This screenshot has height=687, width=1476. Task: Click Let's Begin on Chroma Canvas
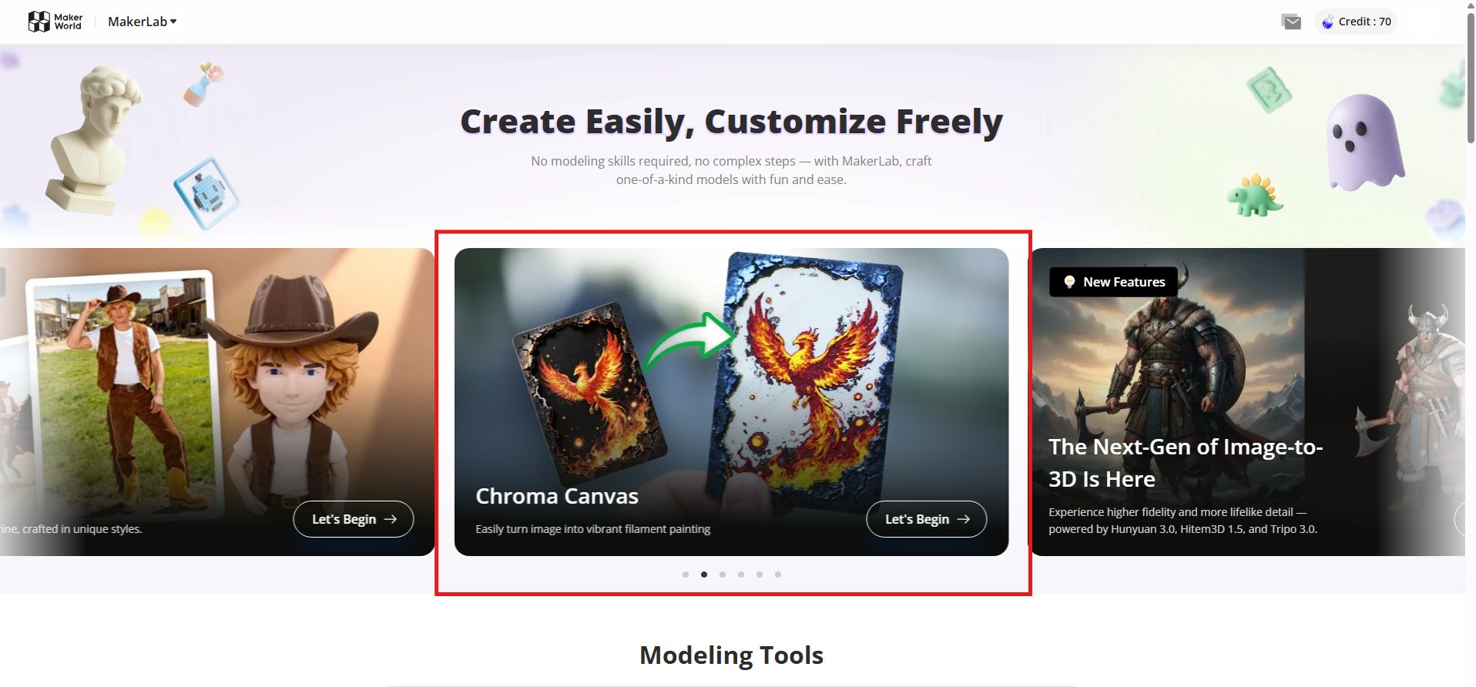(926, 519)
